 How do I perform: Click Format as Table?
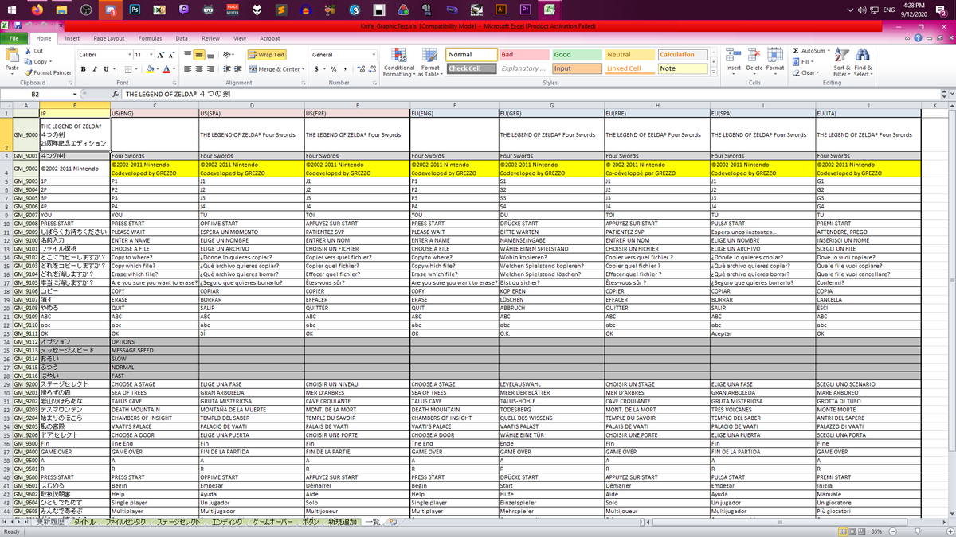(x=431, y=62)
